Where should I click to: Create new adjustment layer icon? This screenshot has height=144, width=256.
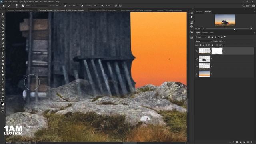point(241,142)
